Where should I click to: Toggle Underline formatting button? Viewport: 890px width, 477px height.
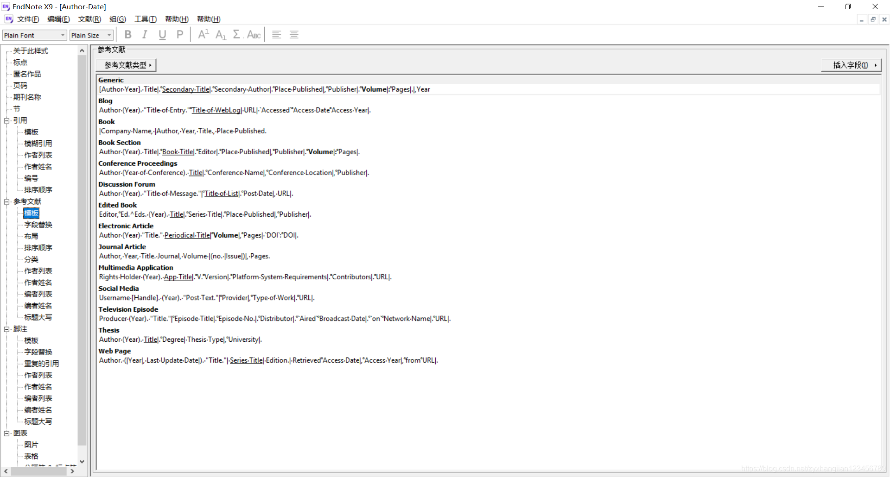tap(162, 35)
